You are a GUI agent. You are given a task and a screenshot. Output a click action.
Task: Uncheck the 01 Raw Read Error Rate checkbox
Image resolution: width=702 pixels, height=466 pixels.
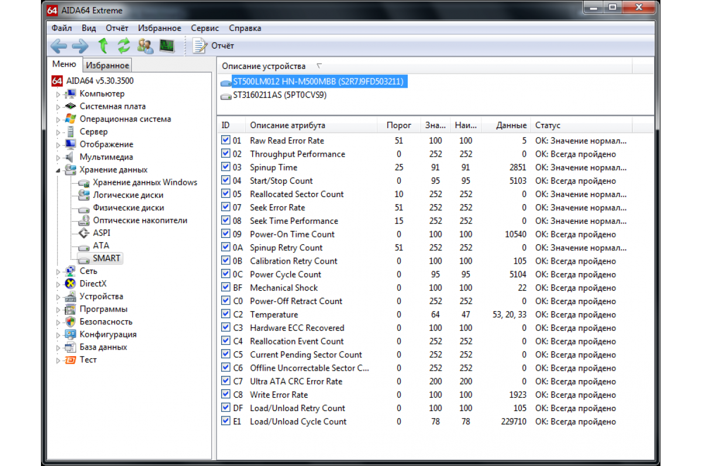(226, 140)
